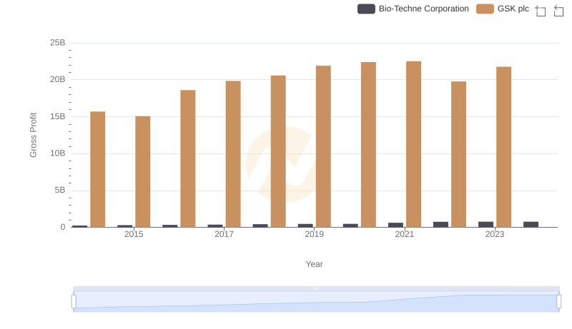Click the 10B y-axis label
This screenshot has height=329, width=572.
[58, 153]
